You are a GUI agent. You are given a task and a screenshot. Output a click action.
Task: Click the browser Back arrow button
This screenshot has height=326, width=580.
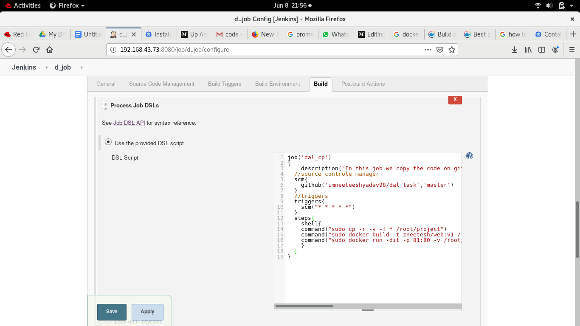(8, 50)
